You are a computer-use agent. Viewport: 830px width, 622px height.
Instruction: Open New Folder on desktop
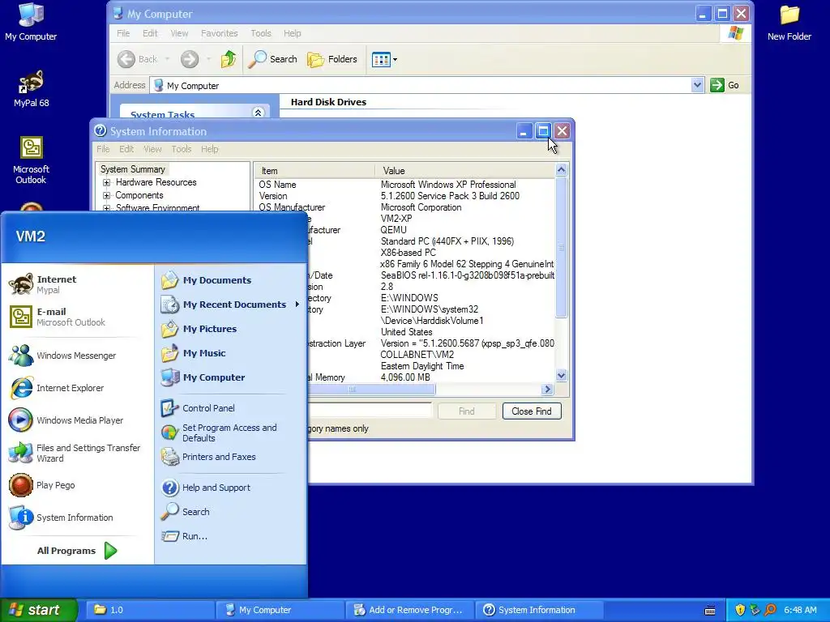(x=789, y=22)
